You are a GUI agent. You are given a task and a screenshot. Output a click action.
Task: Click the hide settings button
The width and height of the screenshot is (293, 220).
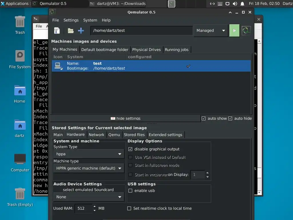click(125, 118)
